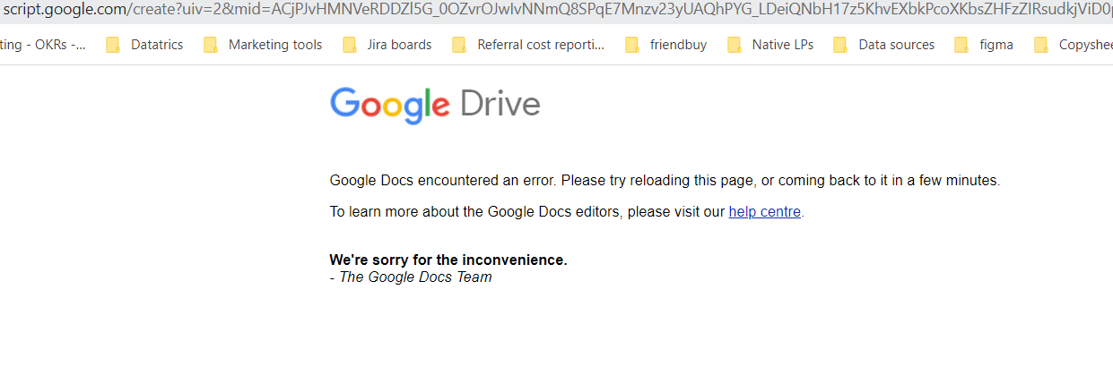Open the Copysheet bookmark folder icon
1113x375 pixels.
(x=1041, y=45)
